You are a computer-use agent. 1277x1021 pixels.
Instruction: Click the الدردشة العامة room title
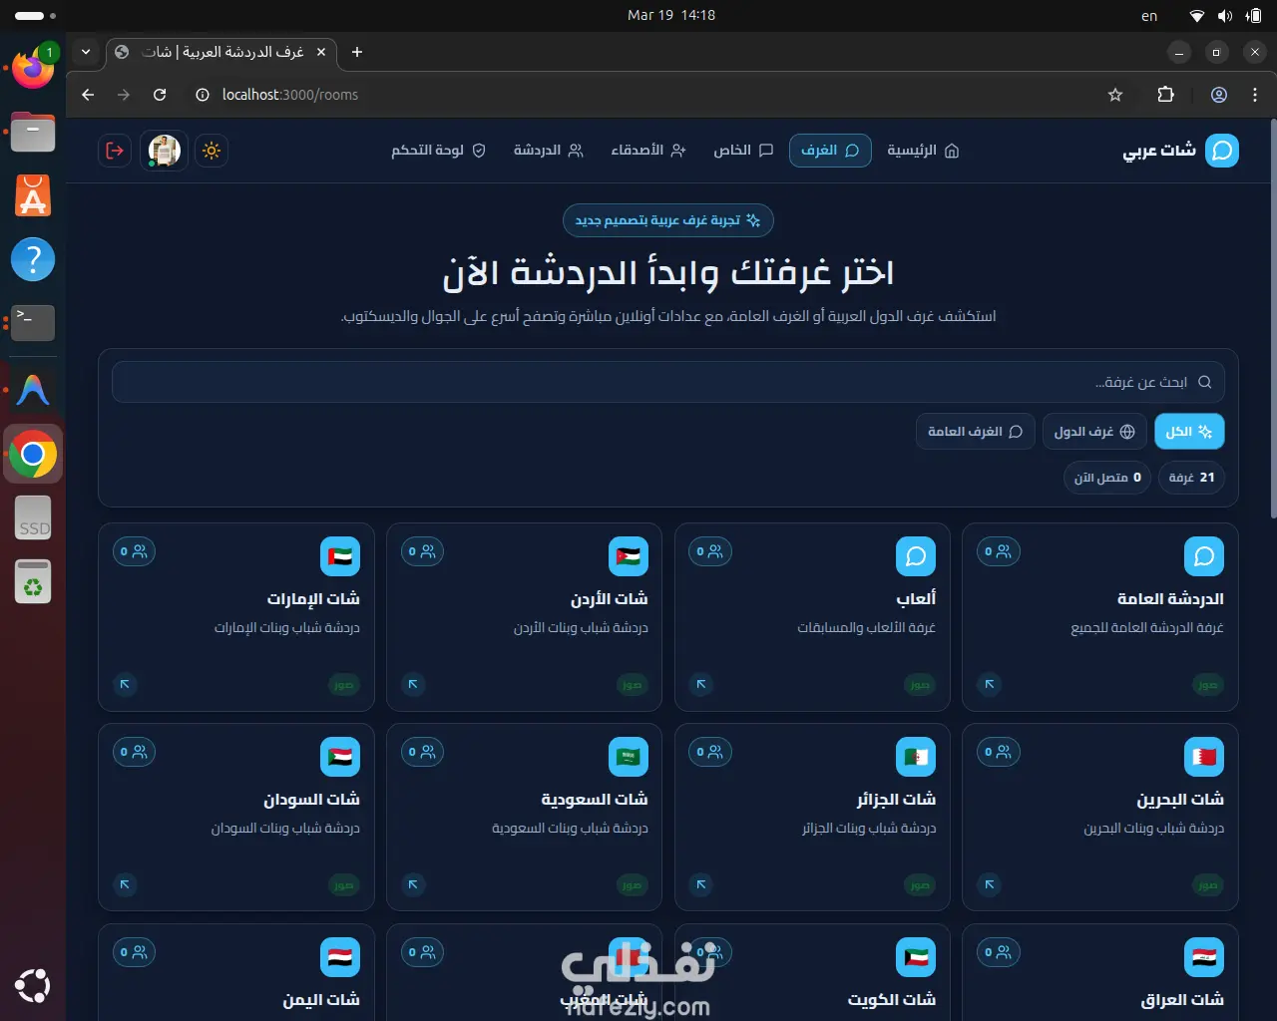(1170, 598)
